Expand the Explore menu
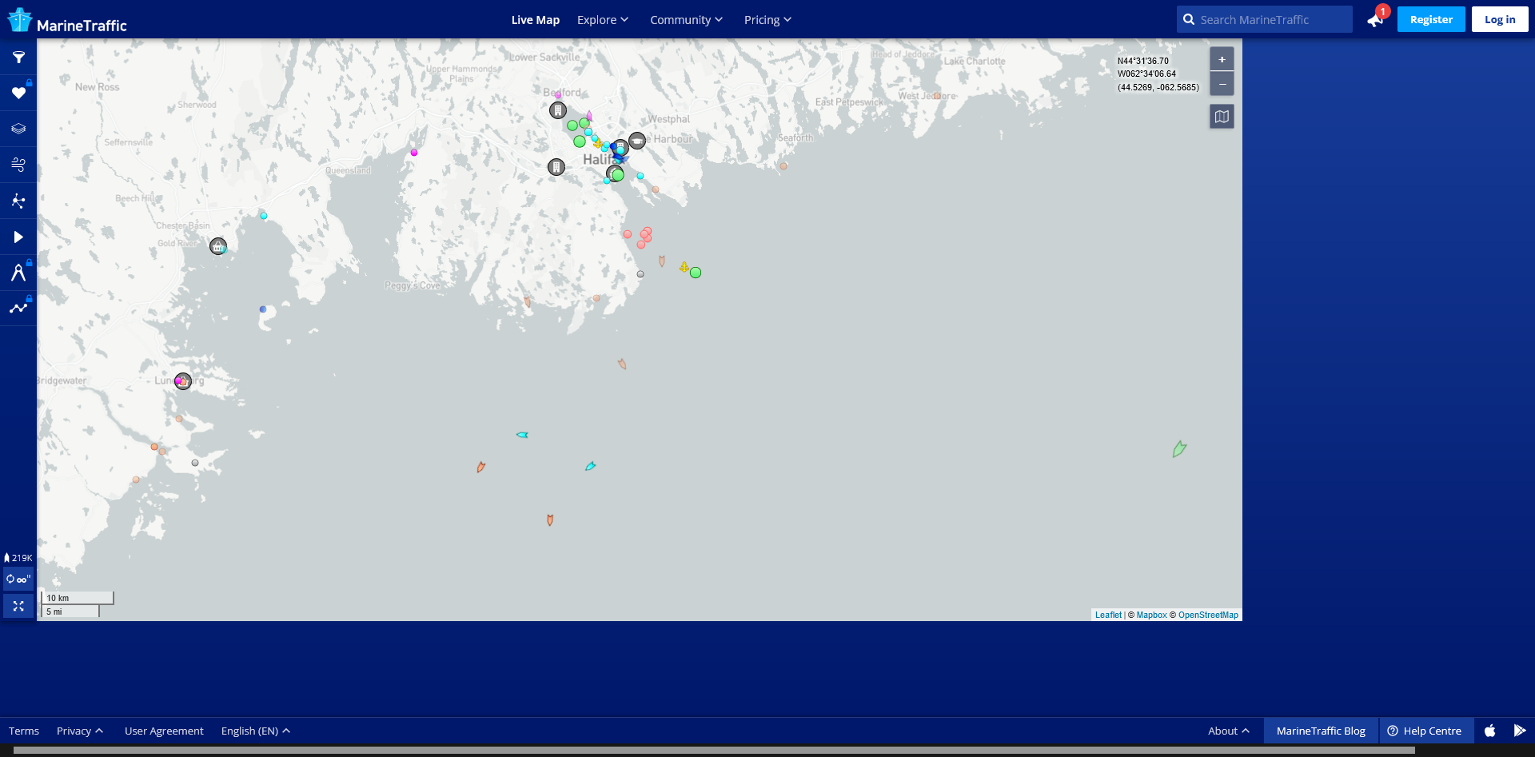 pos(603,20)
